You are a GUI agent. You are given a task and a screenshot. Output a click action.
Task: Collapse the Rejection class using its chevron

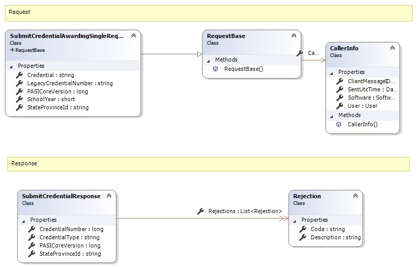(355, 196)
